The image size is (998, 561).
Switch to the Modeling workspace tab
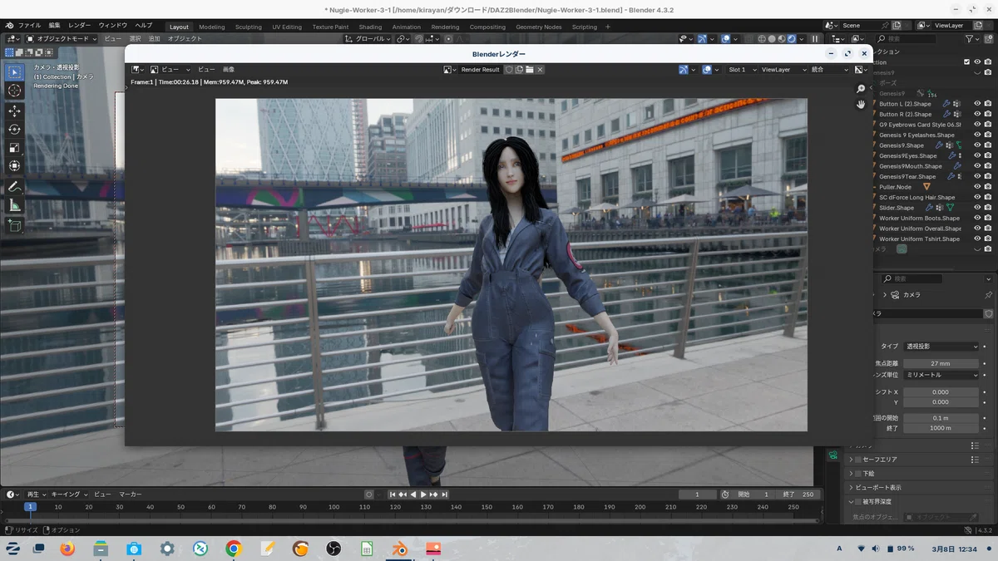click(x=211, y=27)
